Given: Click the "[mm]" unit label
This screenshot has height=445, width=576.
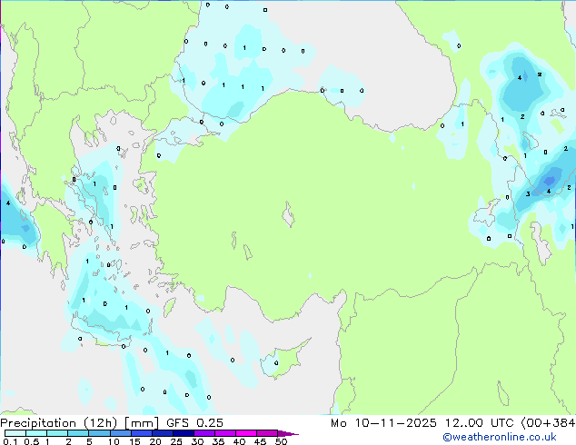Looking at the screenshot, I should point(142,423).
